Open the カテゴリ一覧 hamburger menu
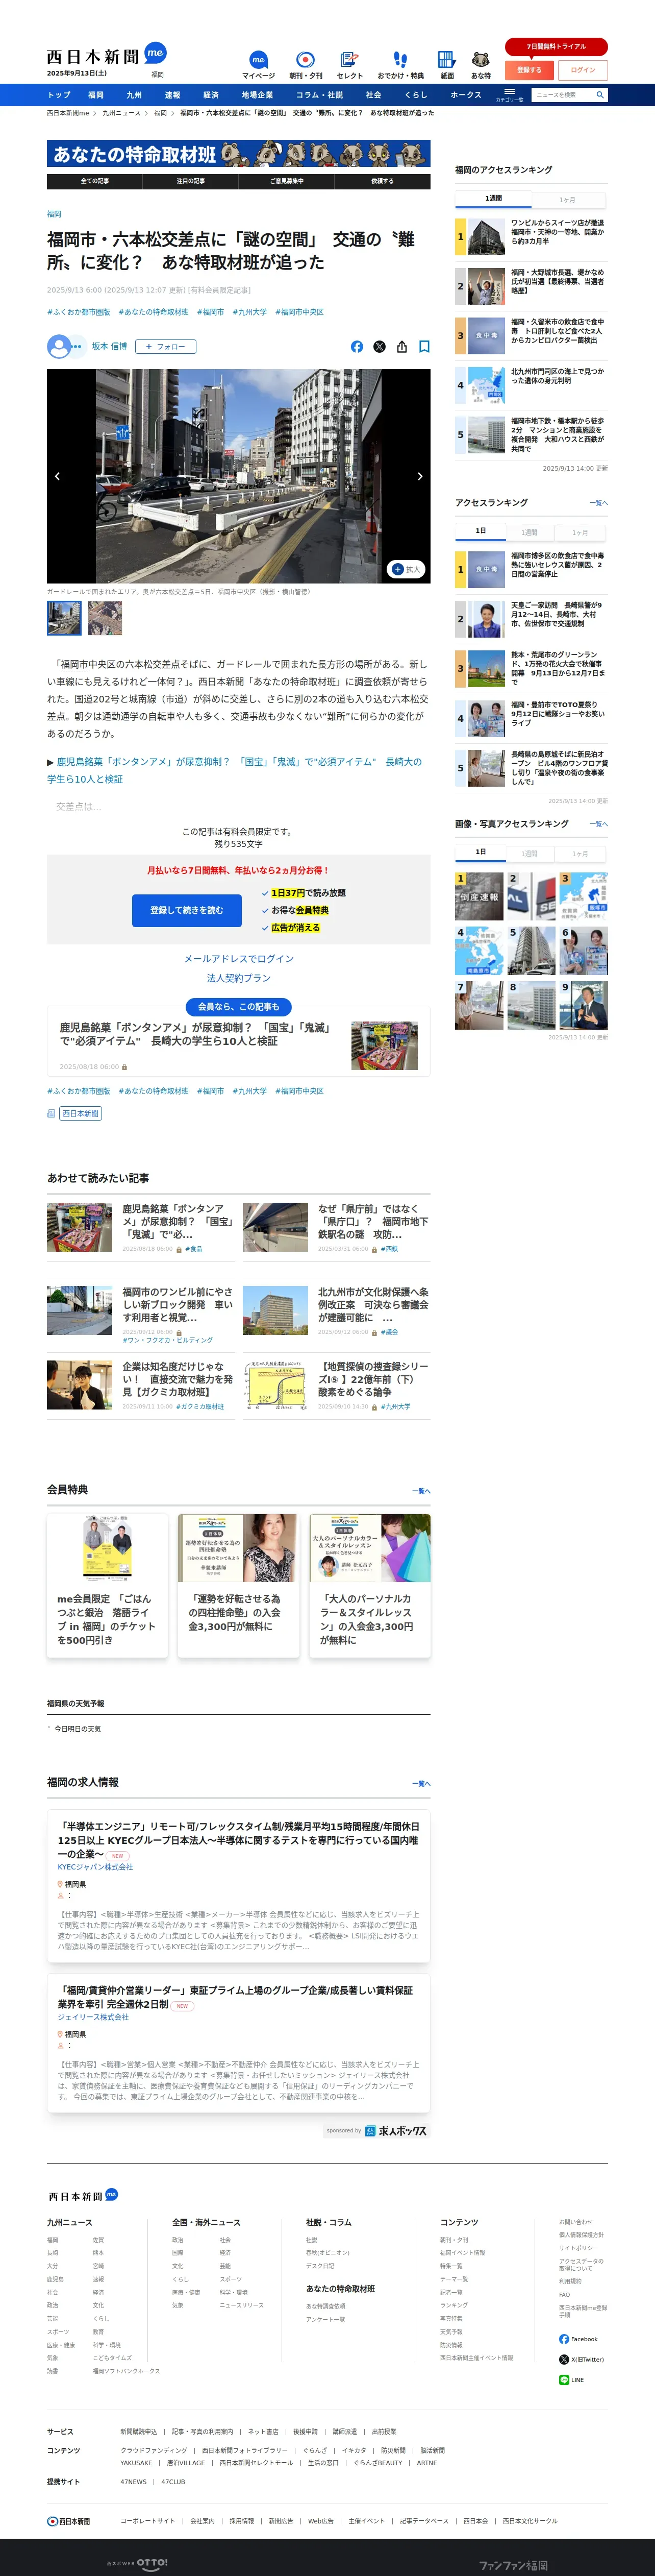Image resolution: width=655 pixels, height=2576 pixels. (x=509, y=95)
